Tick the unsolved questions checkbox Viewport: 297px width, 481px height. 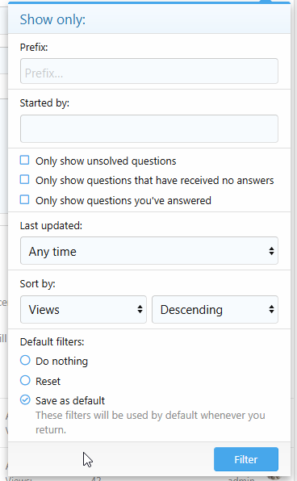point(24,160)
